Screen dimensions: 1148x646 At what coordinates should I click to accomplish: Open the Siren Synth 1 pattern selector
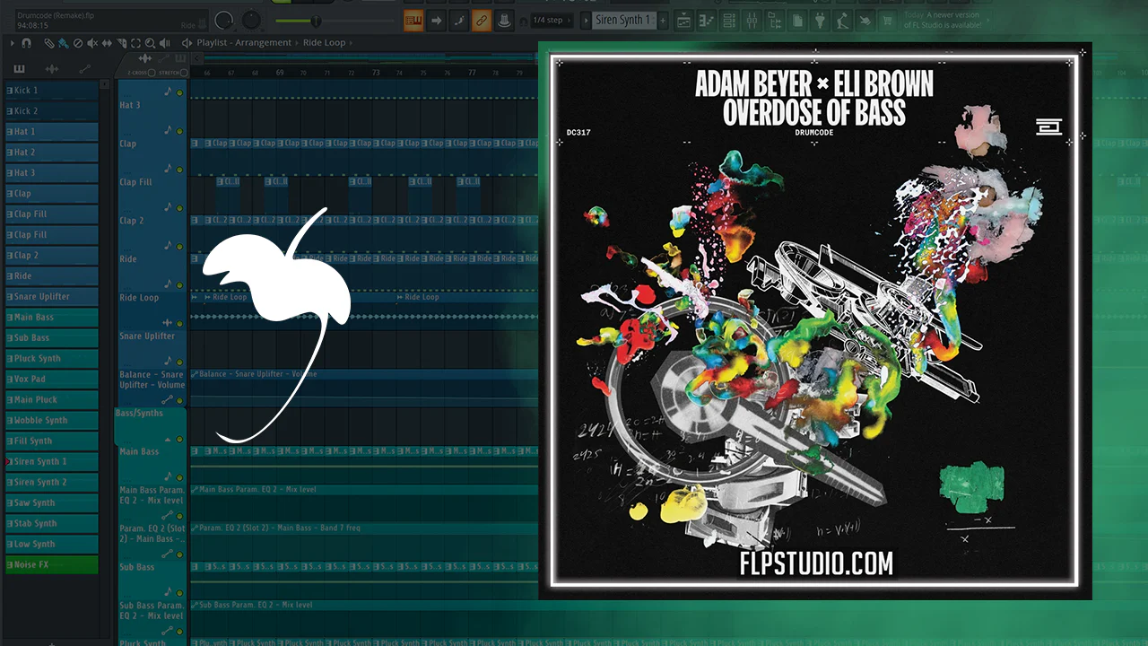(x=623, y=20)
